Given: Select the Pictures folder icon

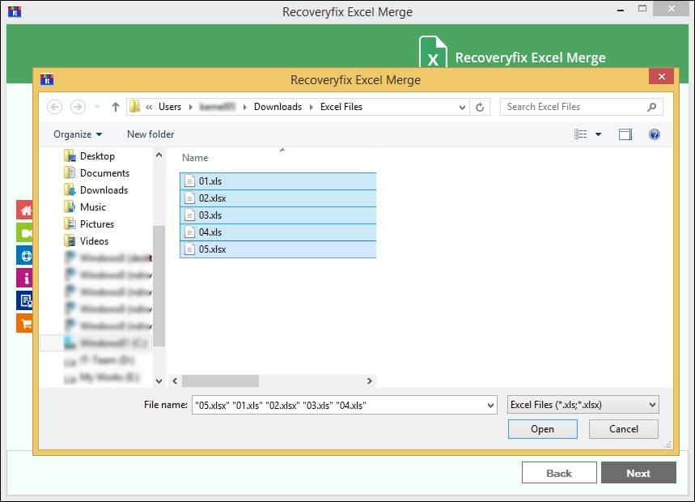Looking at the screenshot, I should pos(70,224).
